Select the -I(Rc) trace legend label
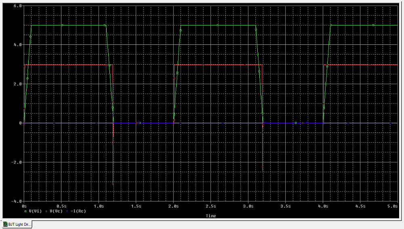This screenshot has height=229, width=404. click(x=78, y=211)
